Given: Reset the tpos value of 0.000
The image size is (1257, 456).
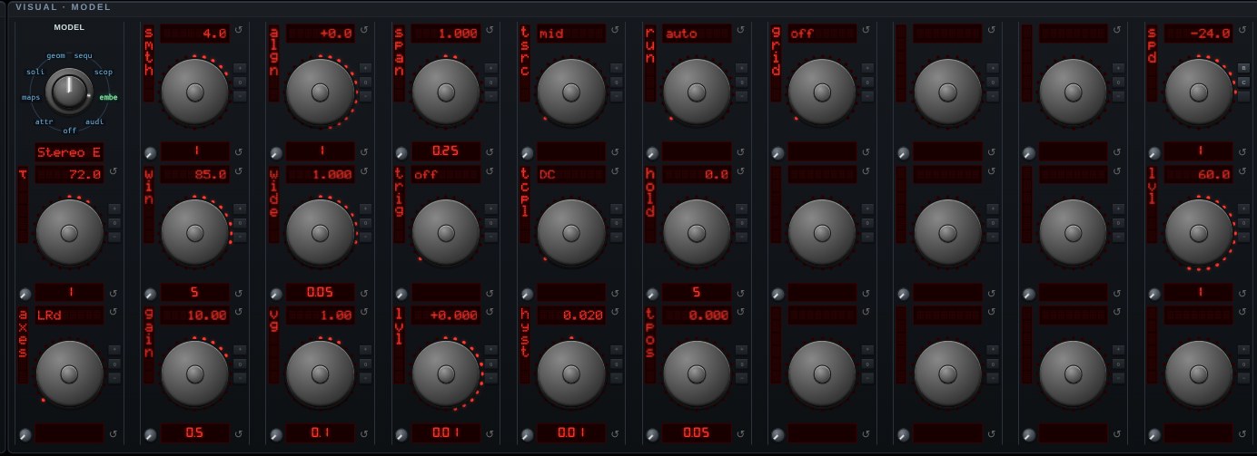Looking at the screenshot, I should tap(739, 313).
